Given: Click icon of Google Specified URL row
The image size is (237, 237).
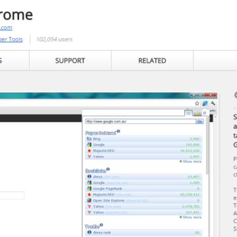Looking at the screenshot, I should [x=89, y=182].
